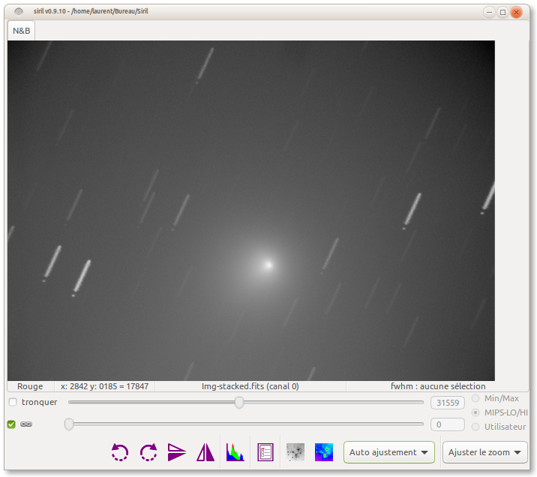Select the Min/Max radio option

pos(476,398)
